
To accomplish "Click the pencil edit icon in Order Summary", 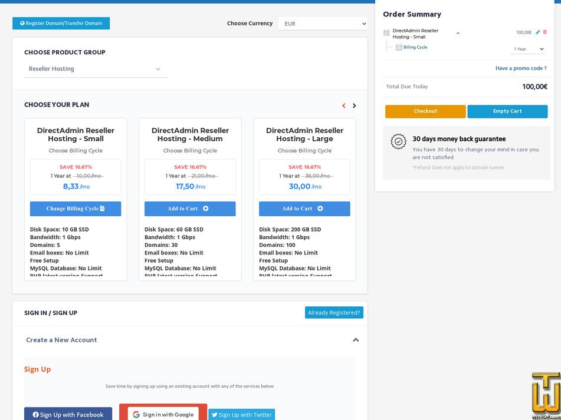I will pyautogui.click(x=537, y=32).
